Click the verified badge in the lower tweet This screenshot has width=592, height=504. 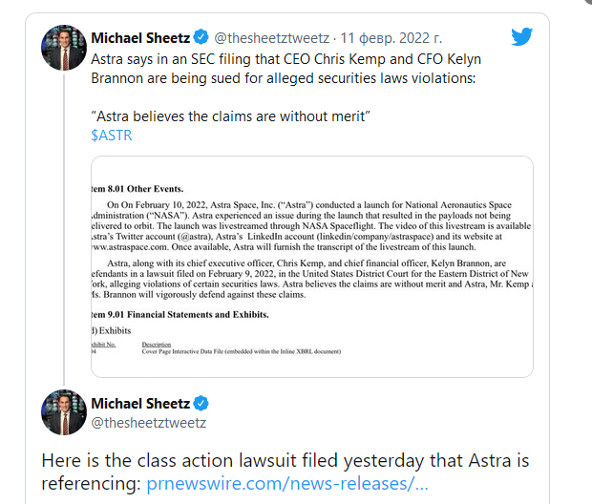point(201,402)
